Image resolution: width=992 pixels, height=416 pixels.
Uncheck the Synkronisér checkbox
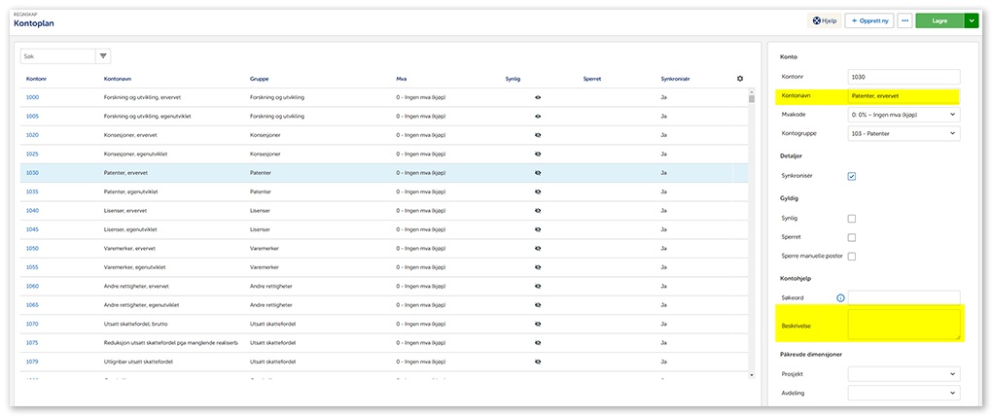tap(852, 177)
